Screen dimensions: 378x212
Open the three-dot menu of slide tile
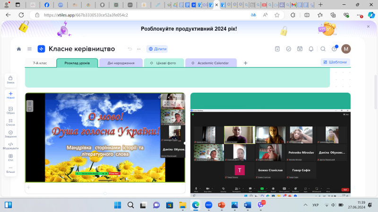click(x=179, y=97)
